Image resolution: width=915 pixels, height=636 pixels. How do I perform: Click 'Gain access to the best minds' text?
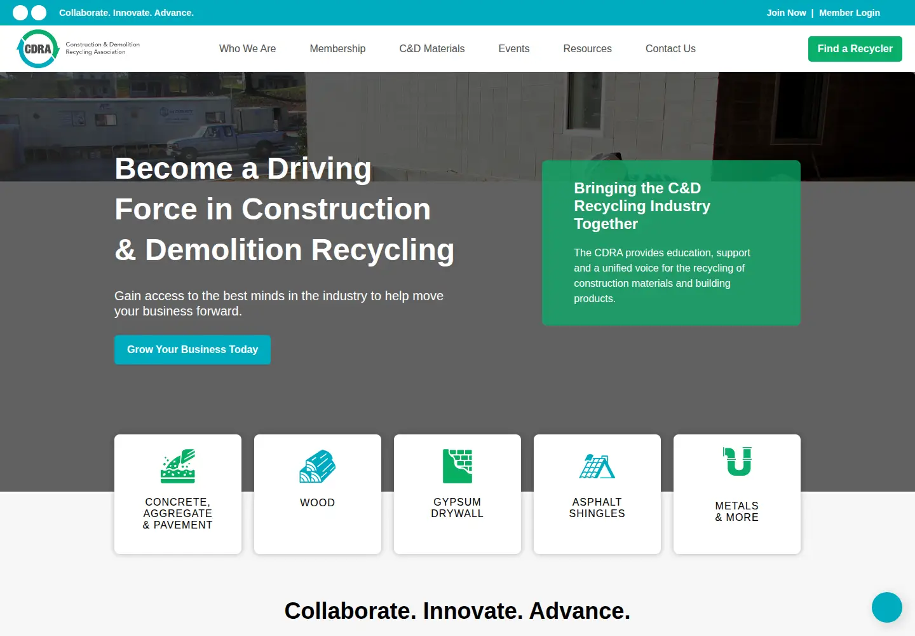coord(279,303)
